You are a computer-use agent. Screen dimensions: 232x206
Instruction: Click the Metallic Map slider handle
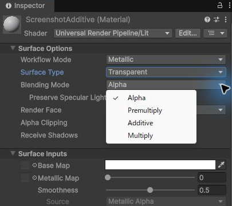tap(108, 177)
